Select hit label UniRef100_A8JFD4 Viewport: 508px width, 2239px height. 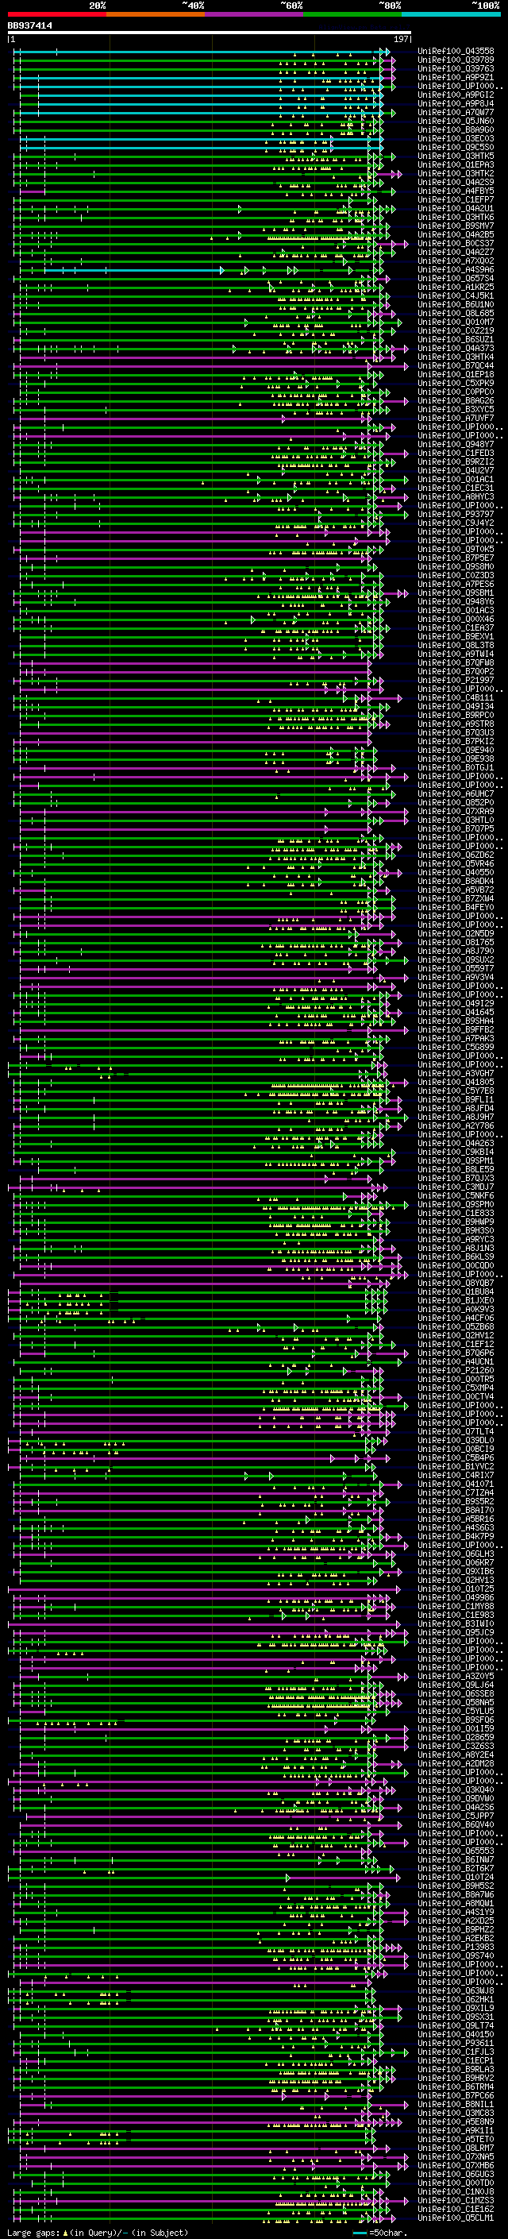pyautogui.click(x=456, y=1108)
